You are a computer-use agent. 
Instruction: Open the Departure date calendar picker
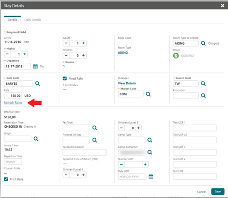click(35, 66)
